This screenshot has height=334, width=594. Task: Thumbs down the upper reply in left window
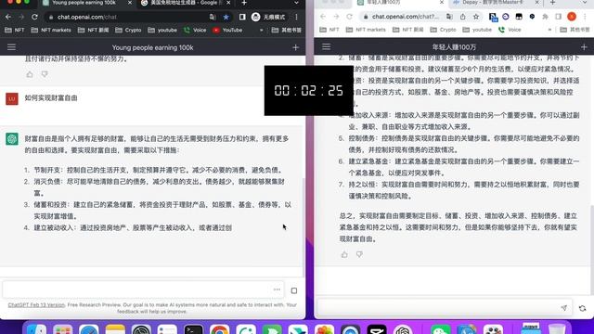tap(45, 74)
